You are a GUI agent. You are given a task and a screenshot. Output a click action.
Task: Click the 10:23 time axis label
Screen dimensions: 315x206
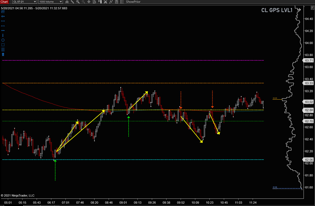[210, 203]
